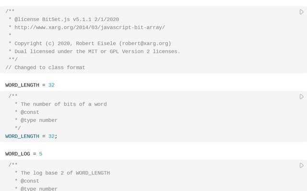This screenshot has width=307, height=191.
Task: Click the xarg.org javascript-bit-array URL
Action: coord(89,28)
